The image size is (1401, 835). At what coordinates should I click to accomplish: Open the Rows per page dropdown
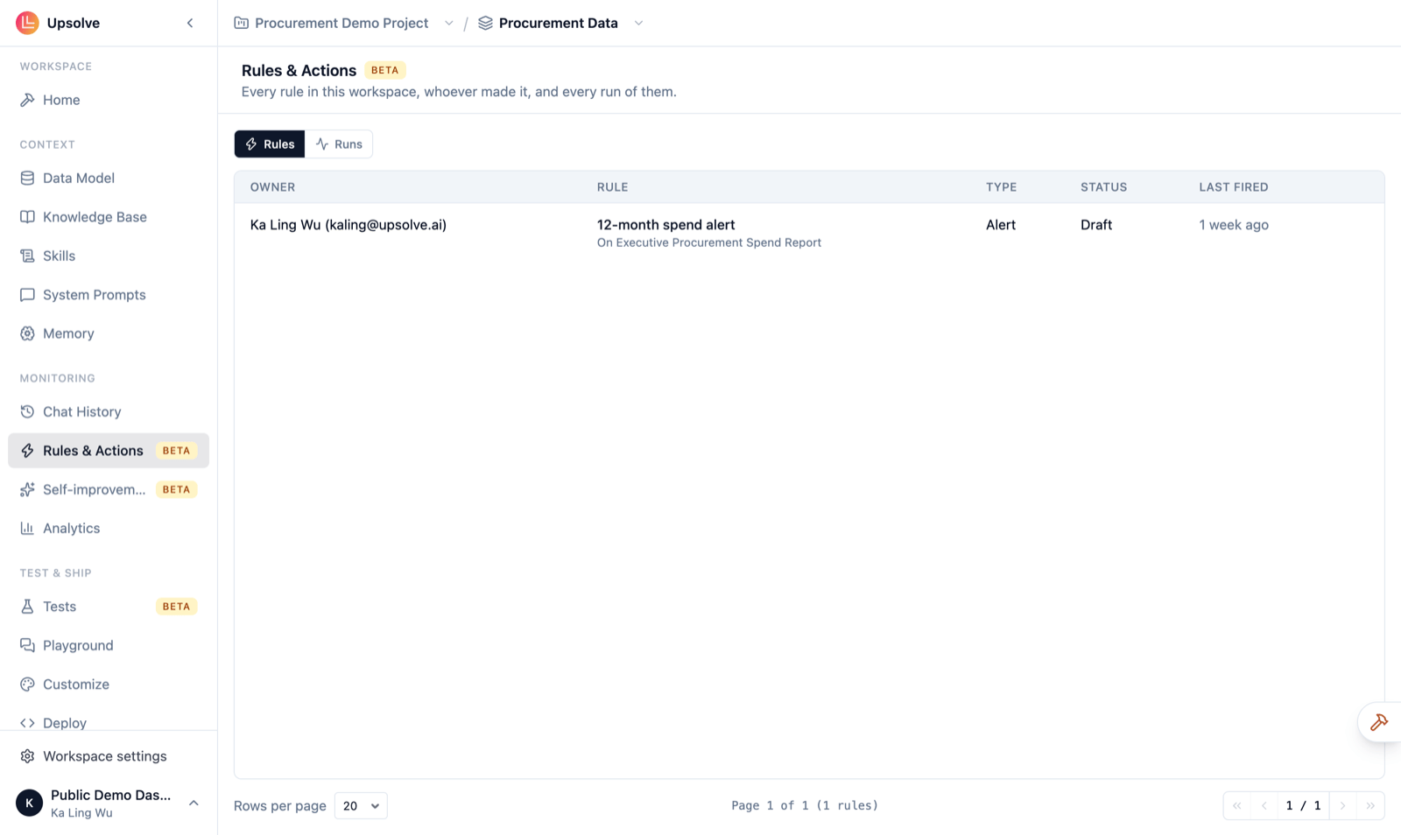click(x=361, y=805)
